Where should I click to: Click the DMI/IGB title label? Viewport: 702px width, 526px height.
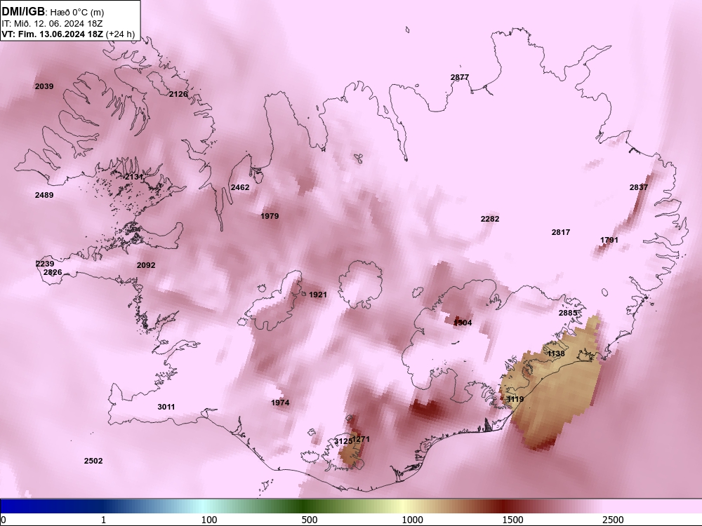23,12
